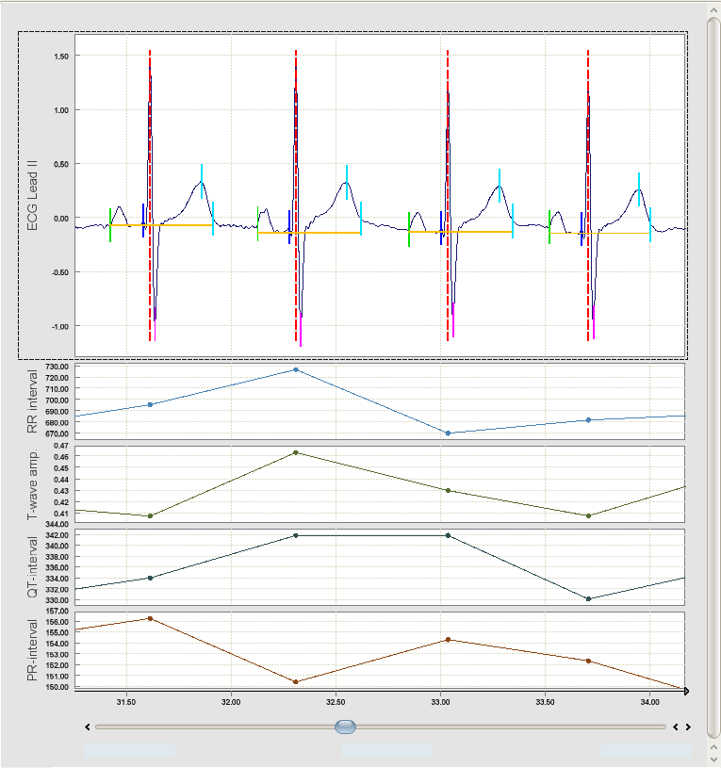Image resolution: width=721 pixels, height=768 pixels.
Task: Select the last red dashed R-peak marker
Action: click(x=588, y=188)
